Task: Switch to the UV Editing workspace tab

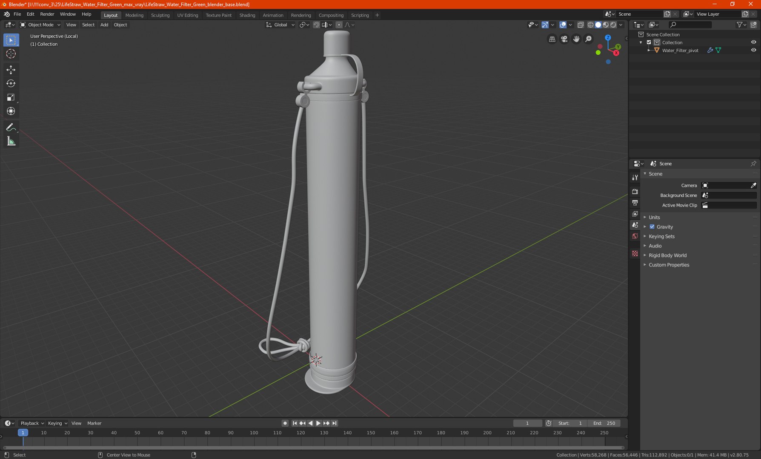Action: (188, 15)
